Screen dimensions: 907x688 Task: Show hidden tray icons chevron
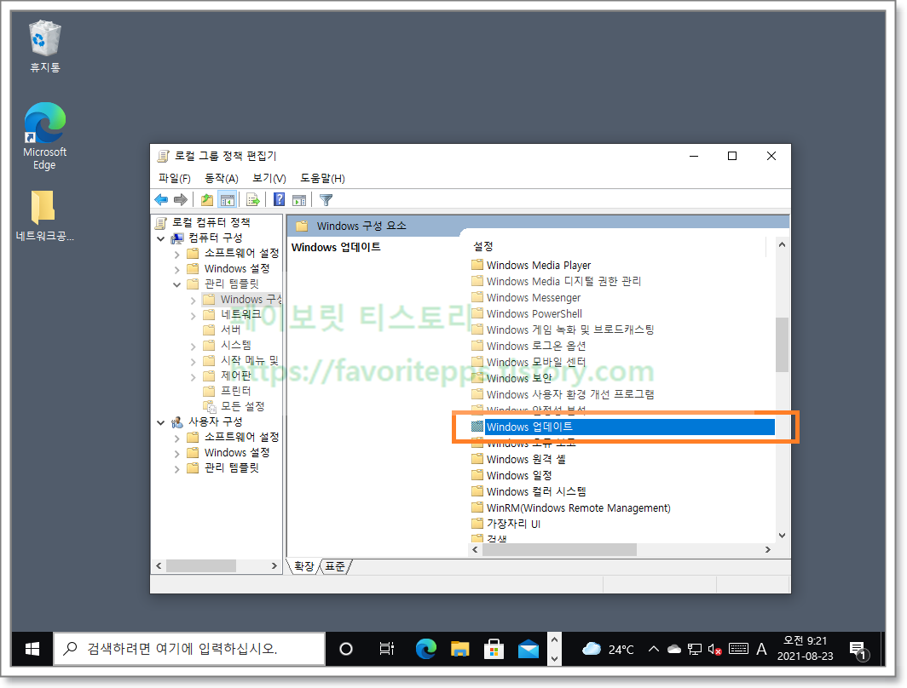pyautogui.click(x=654, y=649)
